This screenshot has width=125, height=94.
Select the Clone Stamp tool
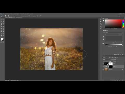[1, 27]
